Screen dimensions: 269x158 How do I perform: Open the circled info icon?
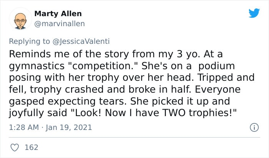coord(254,128)
